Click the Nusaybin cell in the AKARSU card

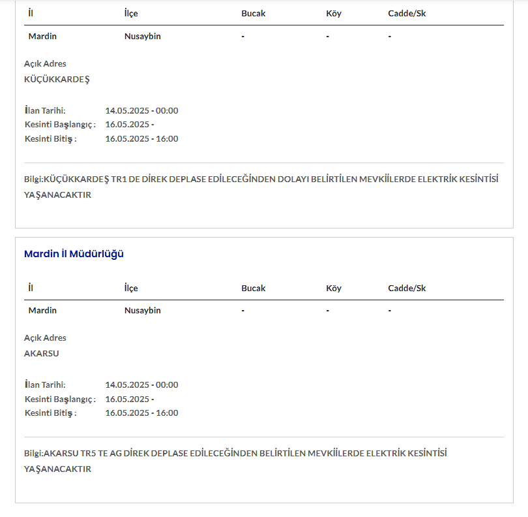(x=143, y=311)
